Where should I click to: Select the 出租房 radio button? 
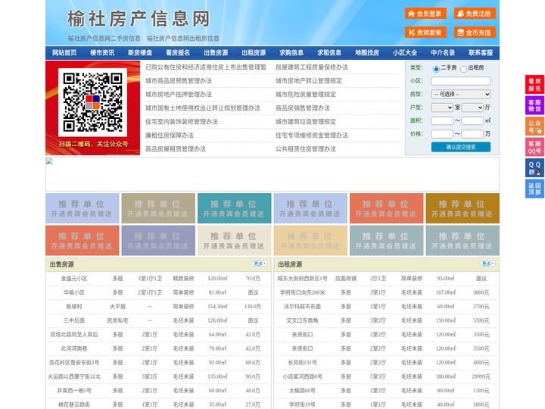pos(463,69)
